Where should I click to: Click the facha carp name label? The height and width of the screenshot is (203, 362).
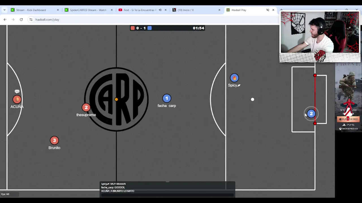pos(167,105)
